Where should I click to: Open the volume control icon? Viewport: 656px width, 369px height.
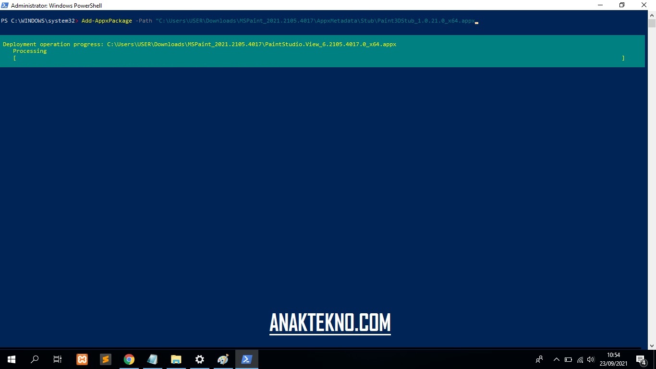tap(591, 359)
